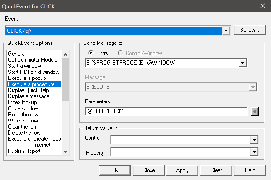
Task: Open Help for this dialog
Action: (250, 170)
